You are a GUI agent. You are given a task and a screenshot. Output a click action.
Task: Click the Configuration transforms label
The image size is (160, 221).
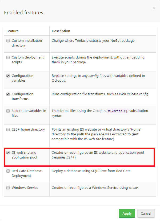coord(22,96)
